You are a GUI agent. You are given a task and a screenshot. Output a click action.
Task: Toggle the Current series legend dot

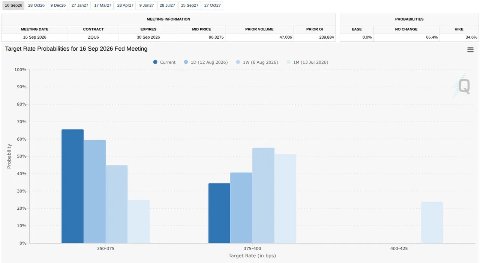coord(155,62)
